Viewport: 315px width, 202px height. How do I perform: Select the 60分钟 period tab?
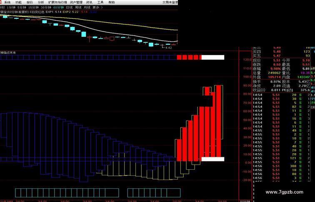[x=58, y=7]
